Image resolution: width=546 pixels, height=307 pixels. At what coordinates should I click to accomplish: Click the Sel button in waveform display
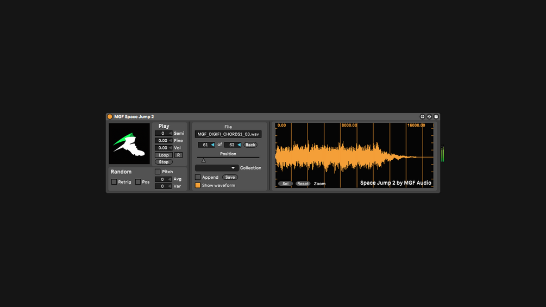285,184
